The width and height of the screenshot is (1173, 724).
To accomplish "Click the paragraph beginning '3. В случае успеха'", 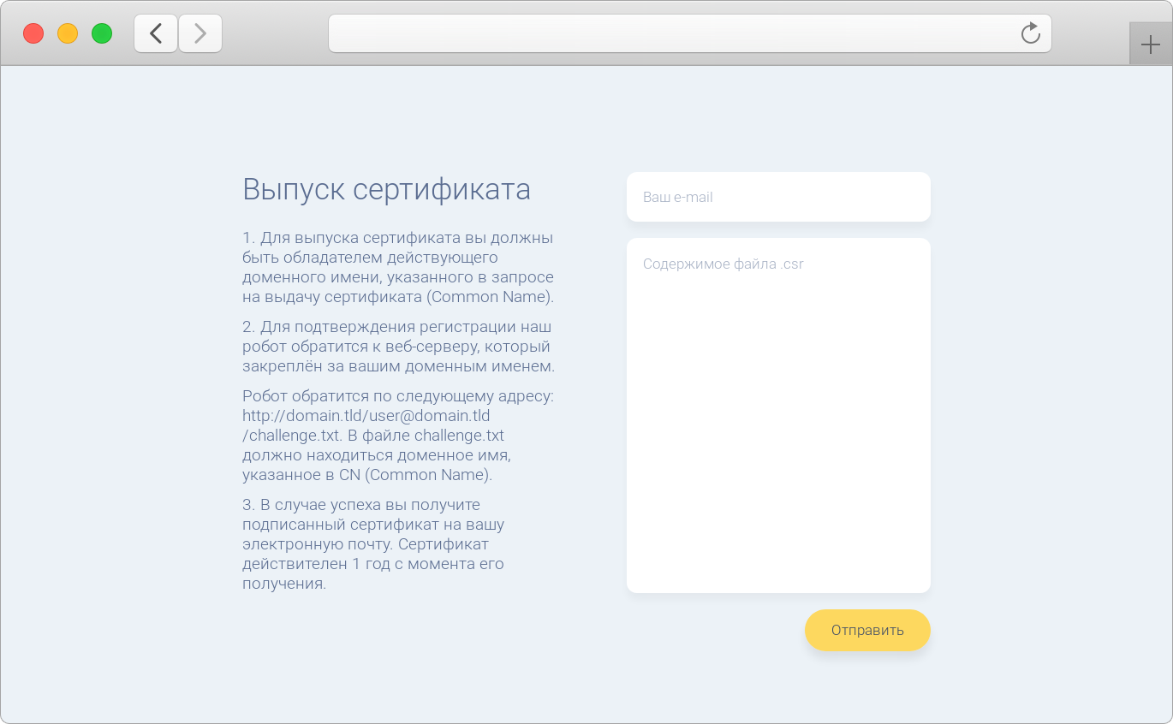I will (373, 544).
